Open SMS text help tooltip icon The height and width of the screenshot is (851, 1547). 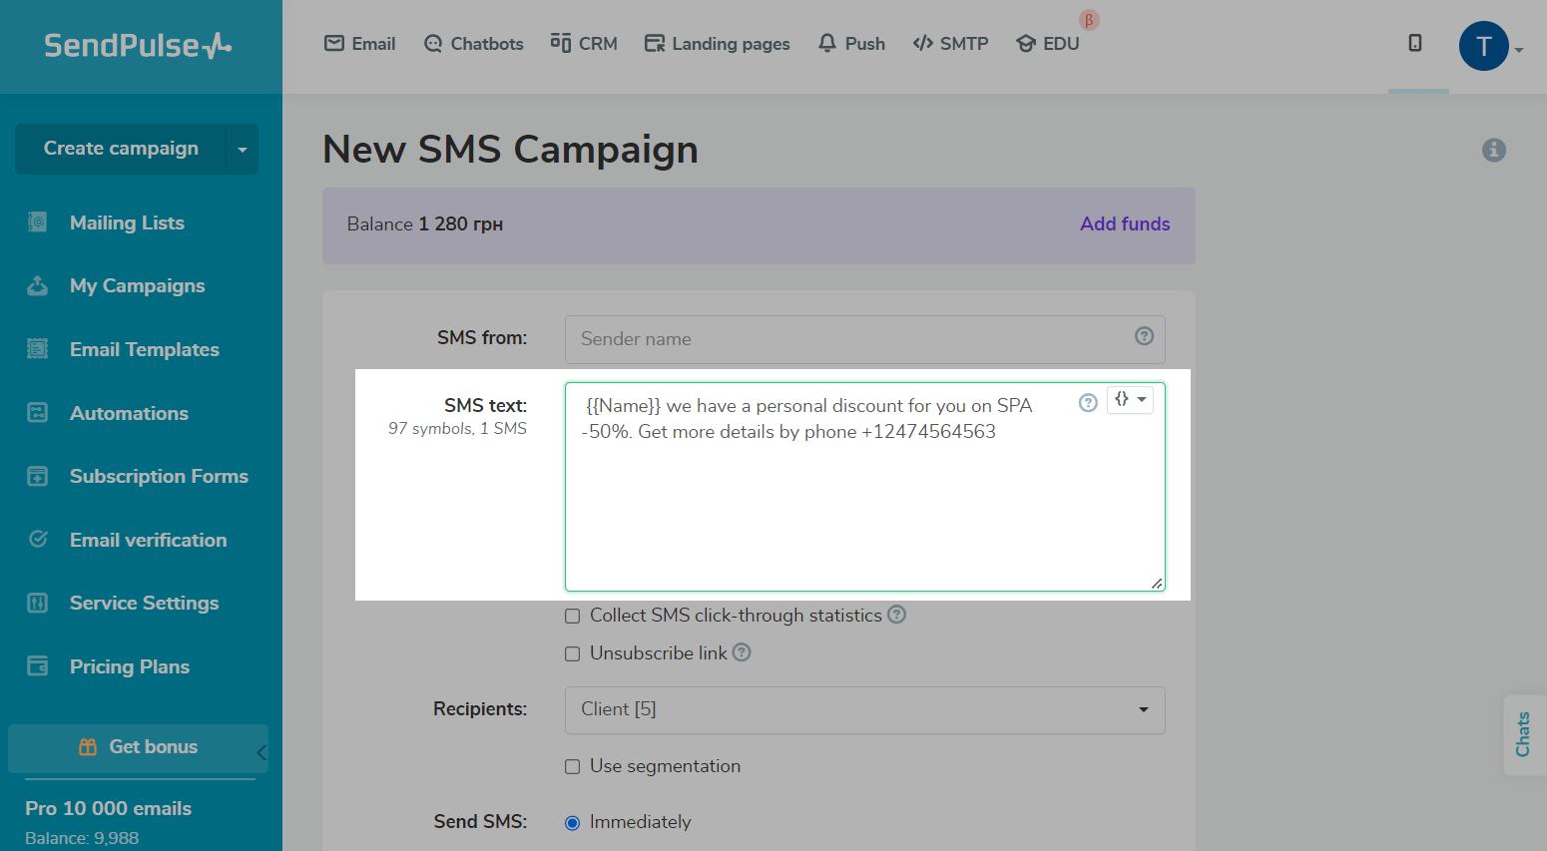[x=1088, y=402]
